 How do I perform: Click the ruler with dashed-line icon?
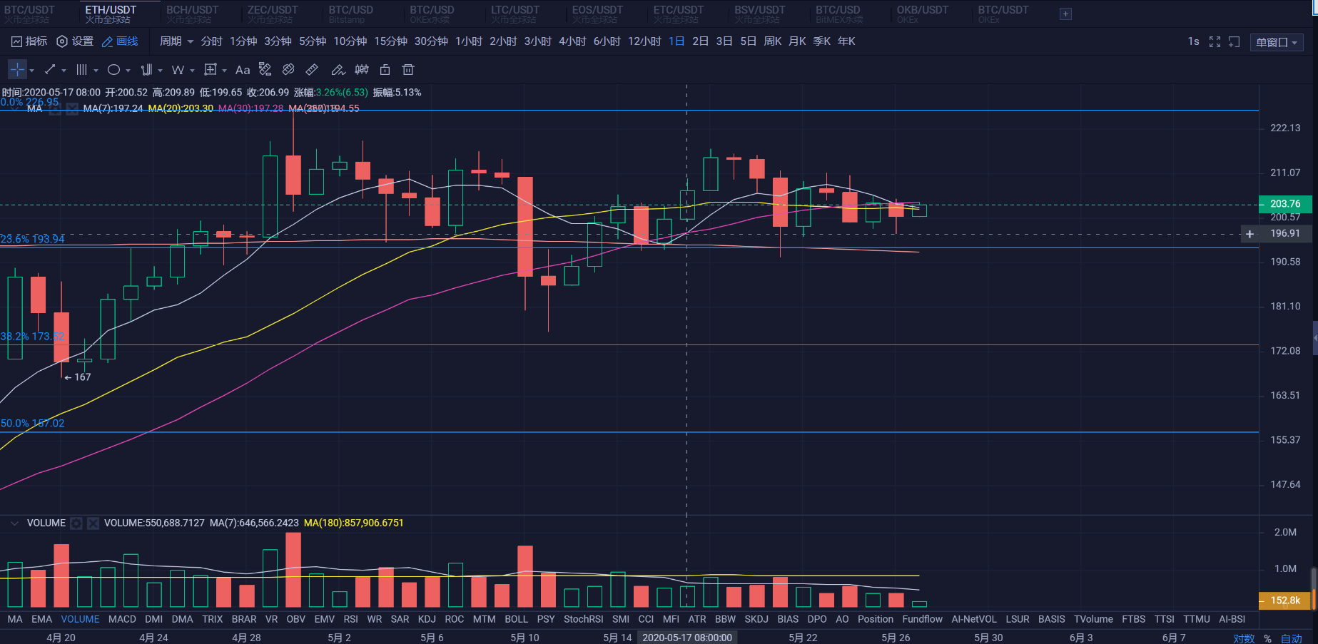tap(265, 69)
